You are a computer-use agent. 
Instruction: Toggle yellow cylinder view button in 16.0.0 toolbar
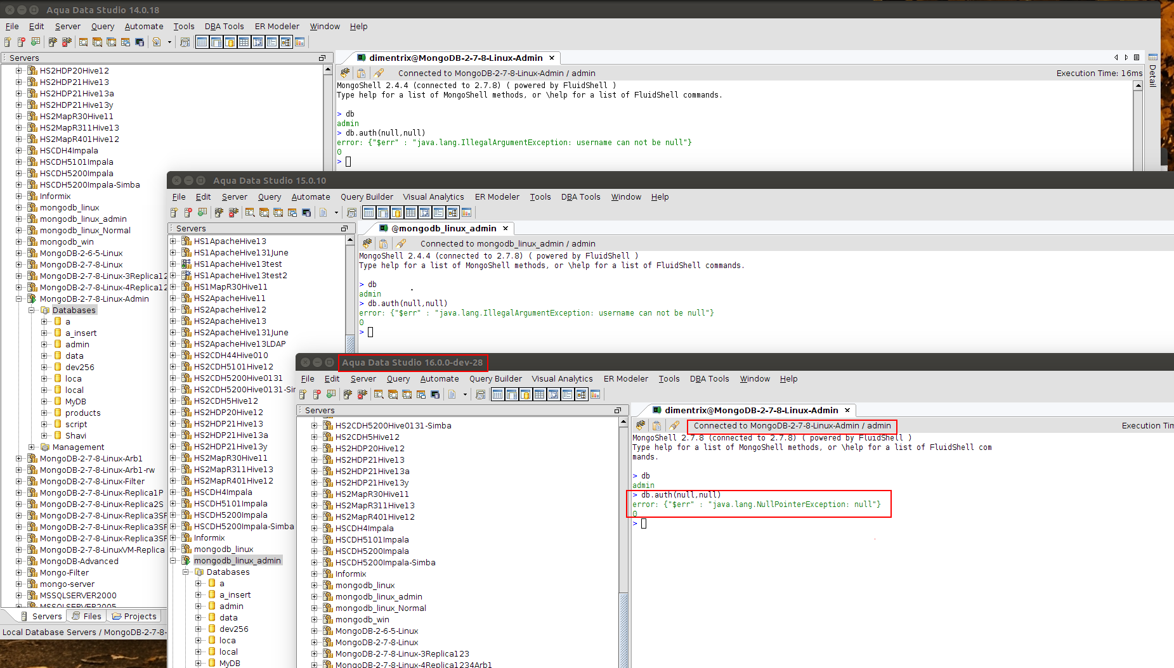point(525,394)
